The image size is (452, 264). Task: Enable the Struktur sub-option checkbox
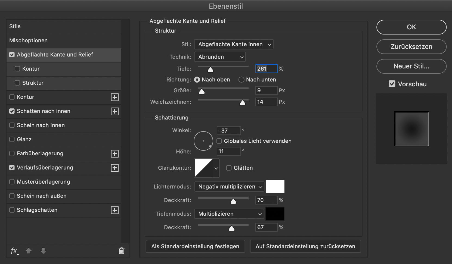(17, 83)
